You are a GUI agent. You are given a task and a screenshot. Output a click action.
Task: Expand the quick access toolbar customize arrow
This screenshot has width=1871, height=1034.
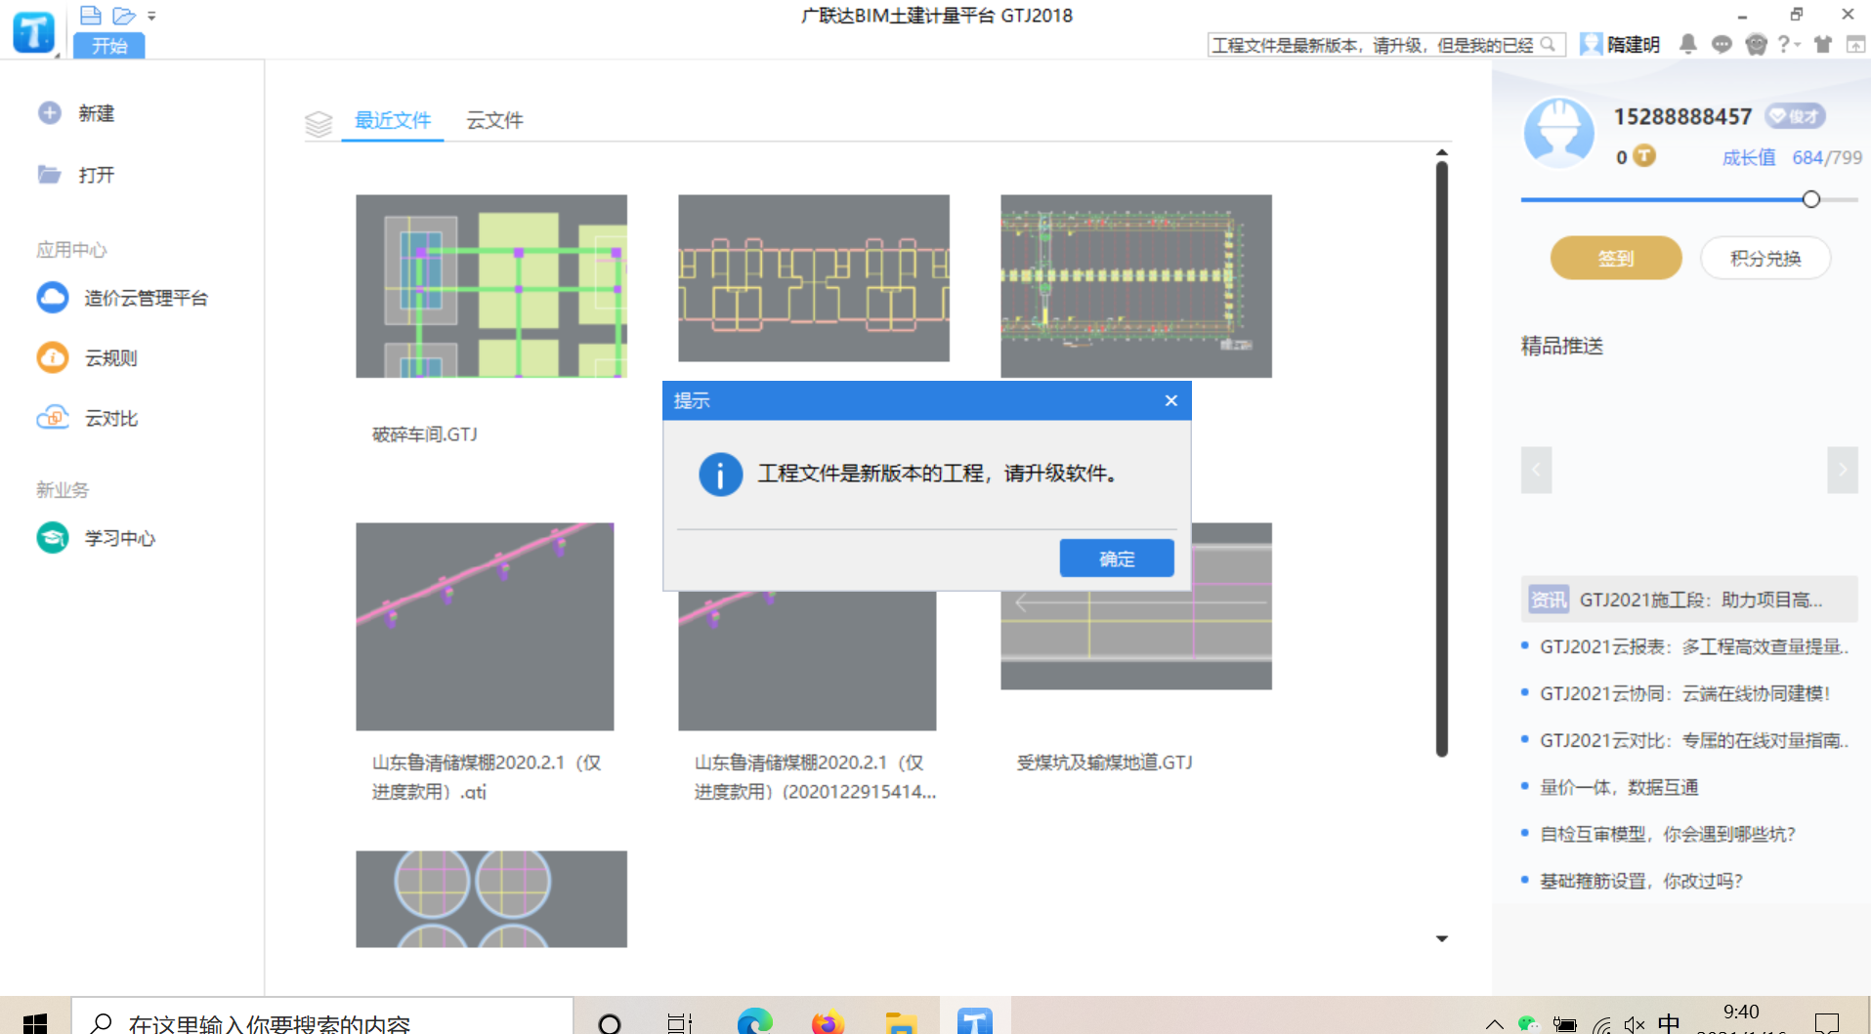point(151,16)
